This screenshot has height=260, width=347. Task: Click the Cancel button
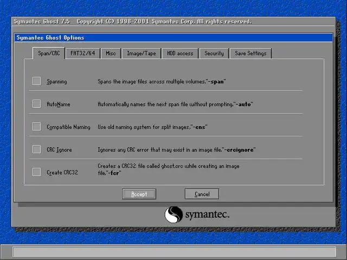coord(202,194)
